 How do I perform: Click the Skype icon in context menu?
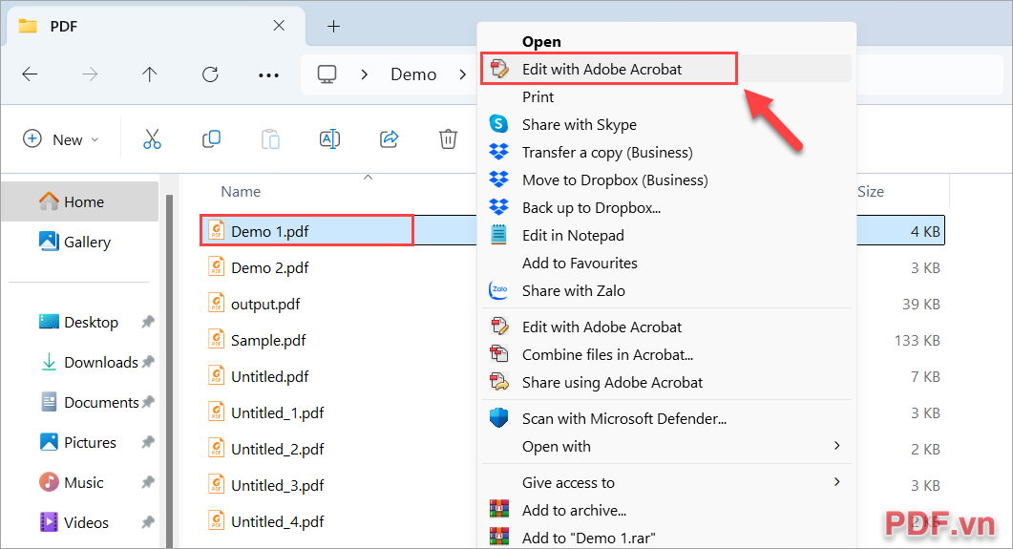[498, 123]
